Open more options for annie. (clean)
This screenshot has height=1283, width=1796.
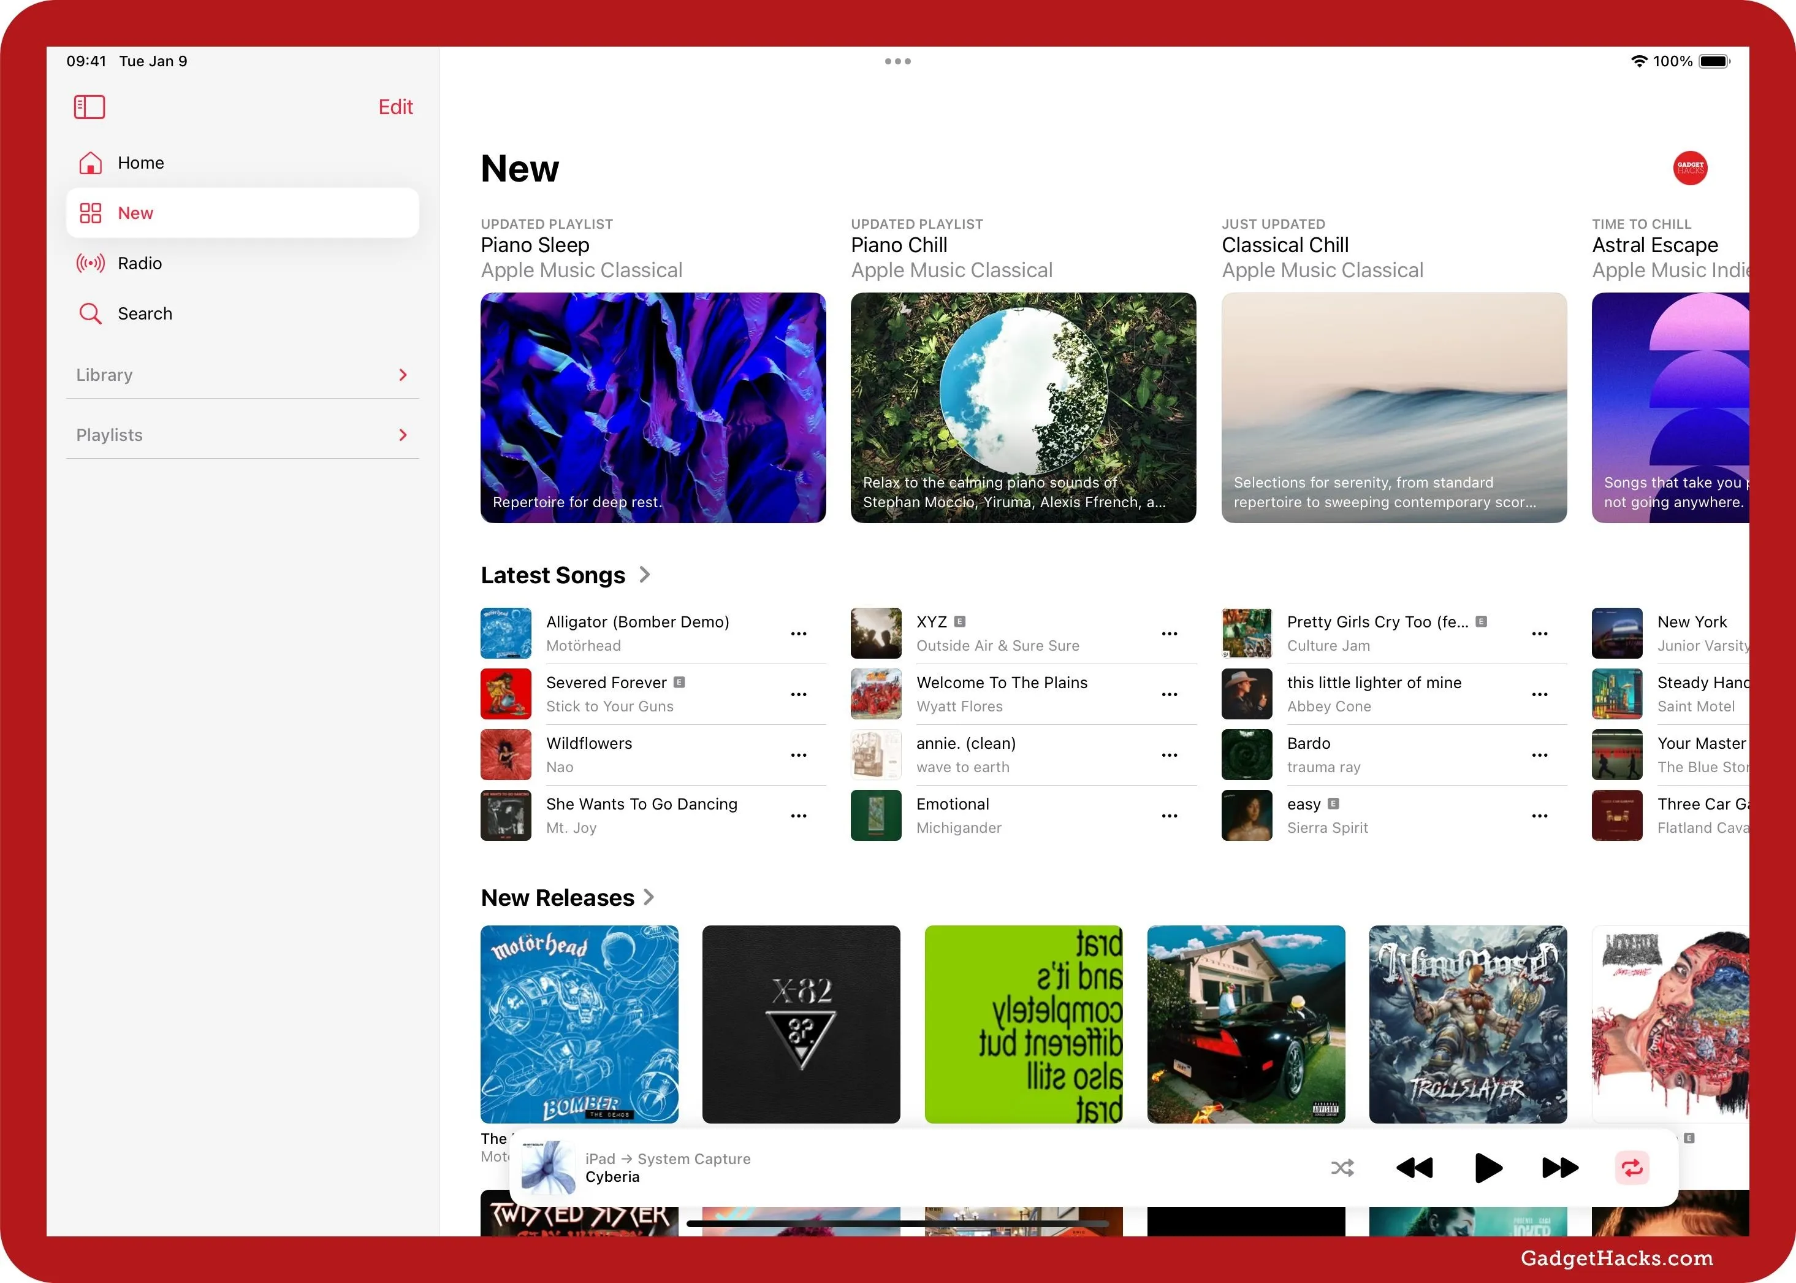1169,755
